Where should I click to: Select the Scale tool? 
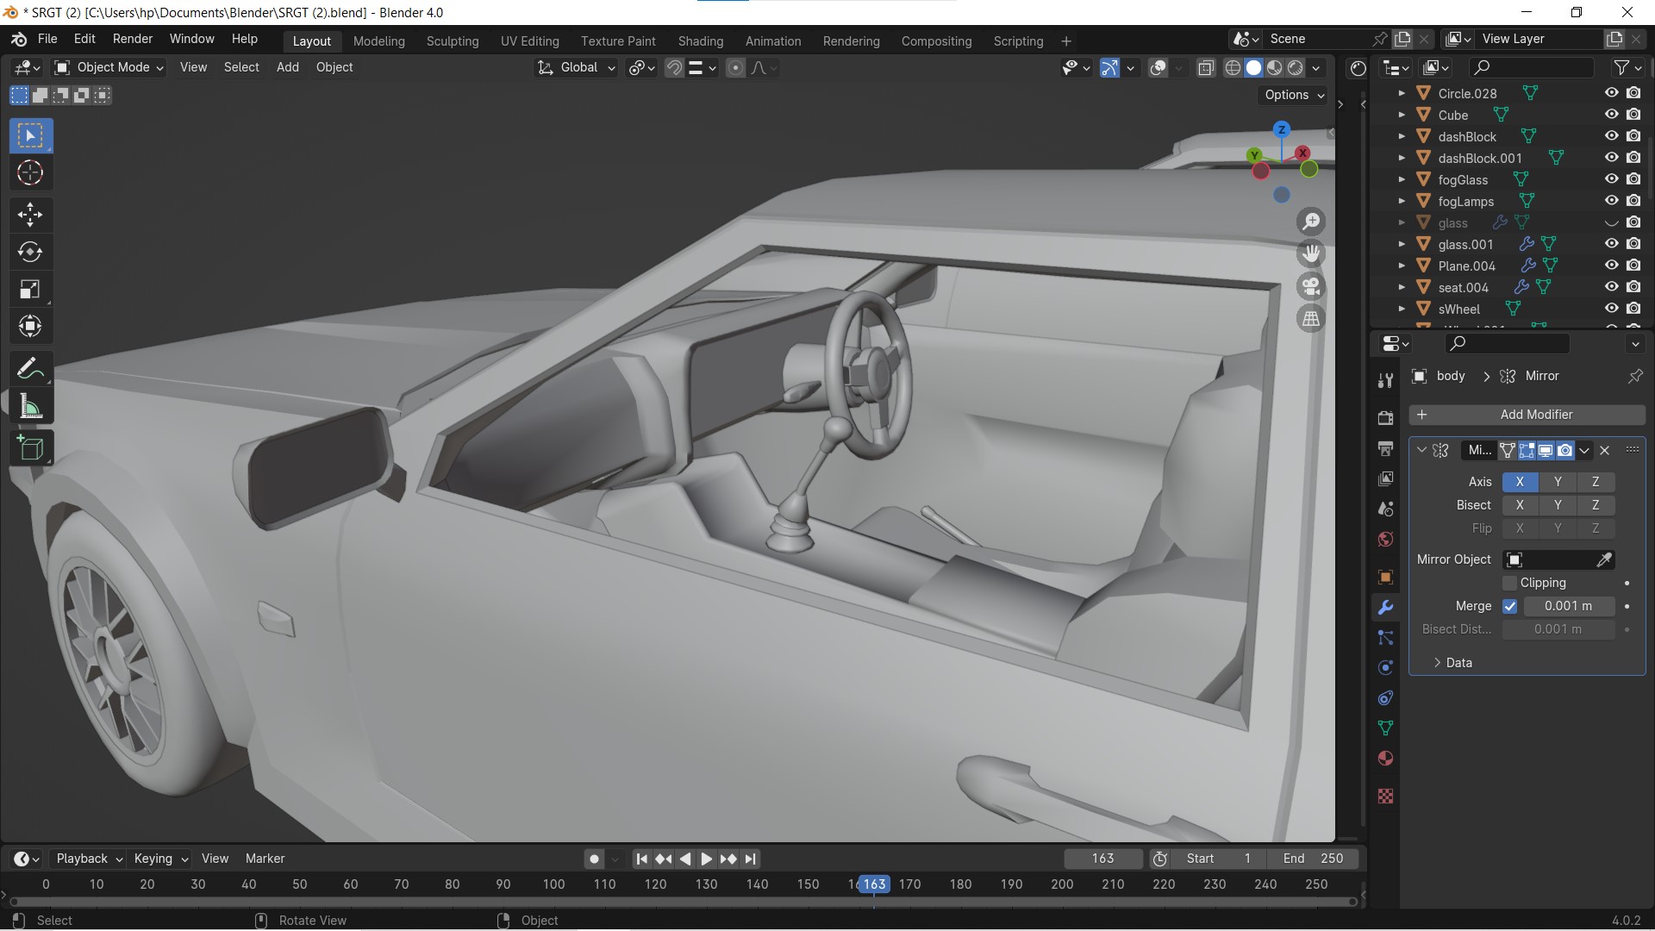(30, 290)
